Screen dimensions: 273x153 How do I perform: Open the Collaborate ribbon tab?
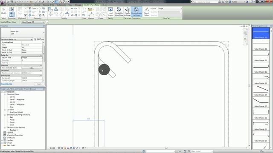pyautogui.click(x=61, y=5)
